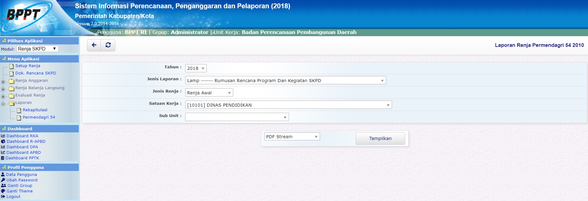Click the Laporan Renja Permendagri 54 2010 title
Image resolution: width=588 pixels, height=201 pixels.
click(x=539, y=45)
